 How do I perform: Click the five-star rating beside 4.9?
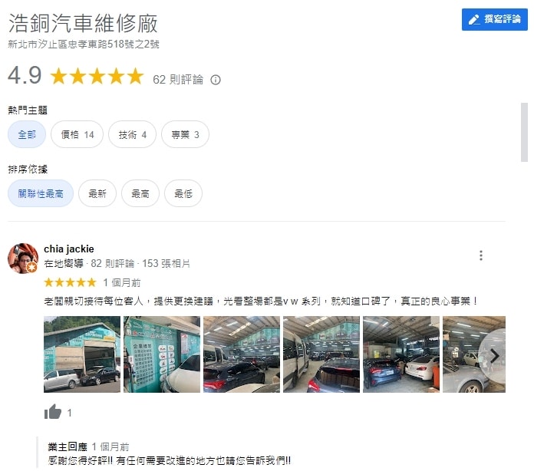pyautogui.click(x=97, y=76)
